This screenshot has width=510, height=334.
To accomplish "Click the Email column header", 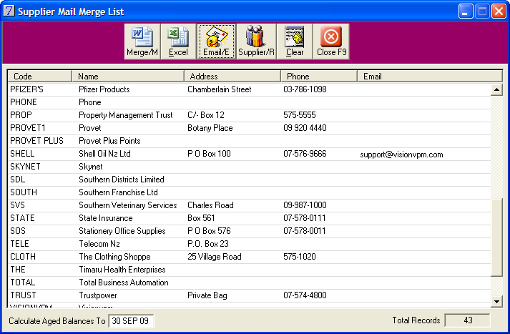I will (430, 76).
